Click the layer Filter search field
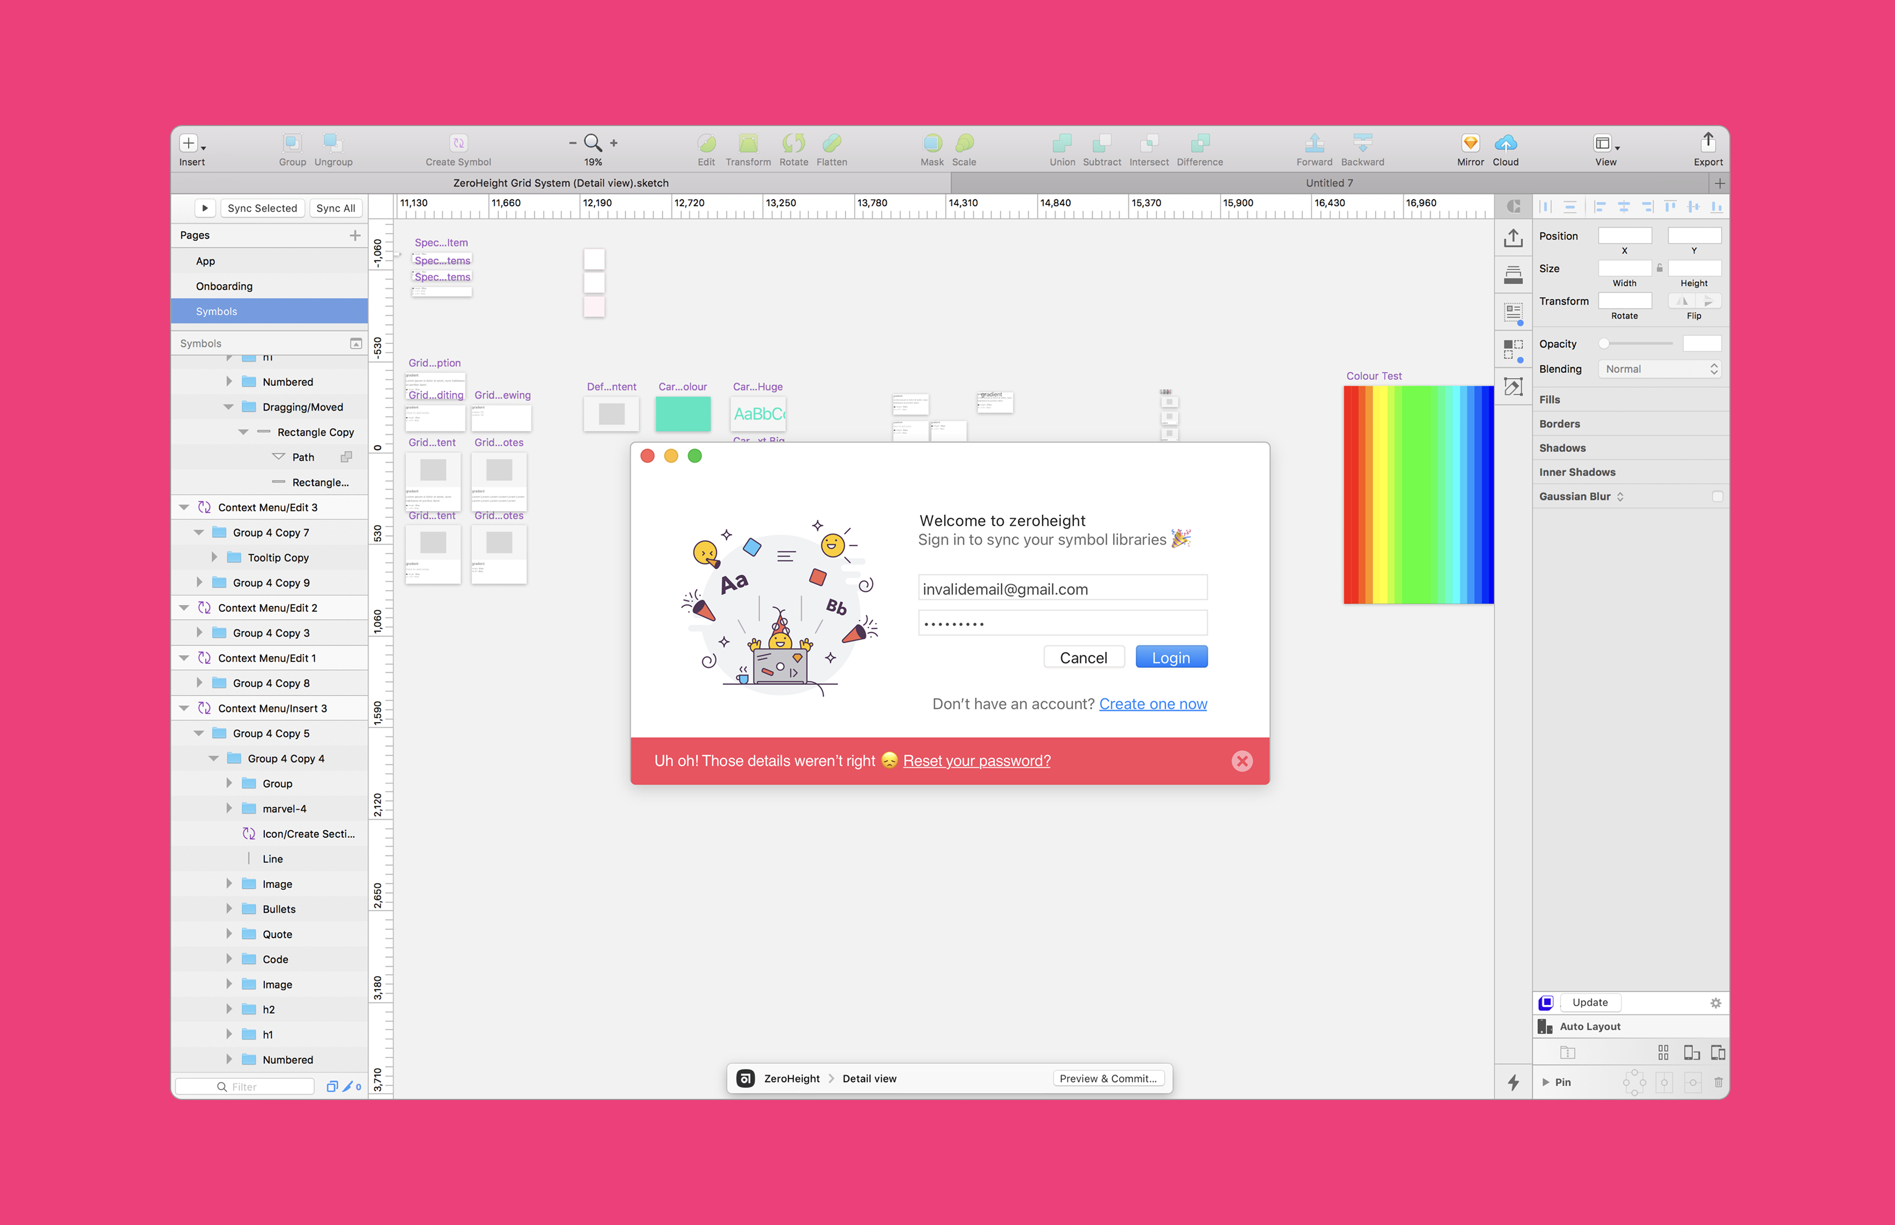The width and height of the screenshot is (1895, 1225). click(244, 1087)
